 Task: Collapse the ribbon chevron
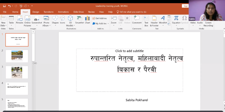coord(224,29)
